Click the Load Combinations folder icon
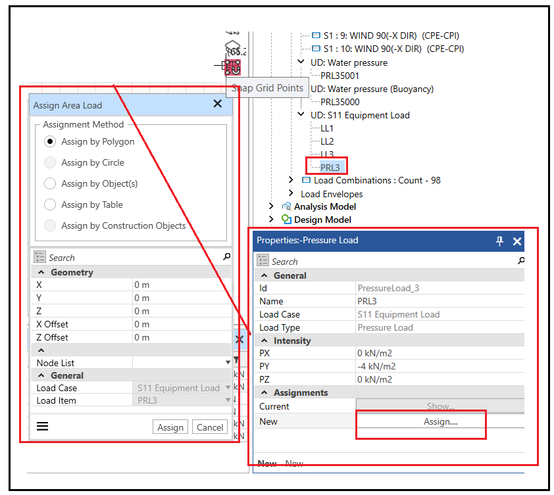 (306, 180)
